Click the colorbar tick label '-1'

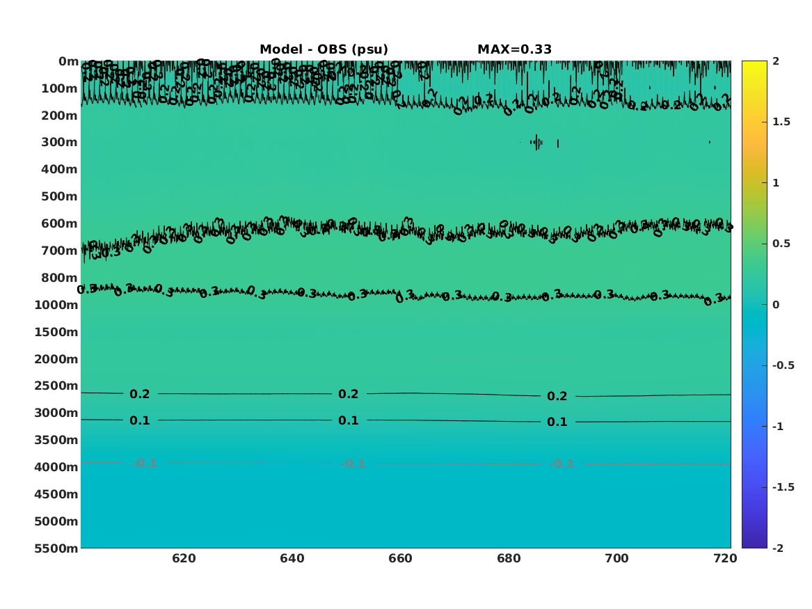pyautogui.click(x=778, y=426)
